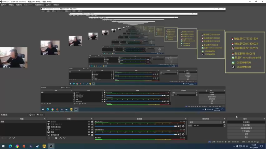
Task: Move scene down in Scenes panel
Action: point(14,138)
